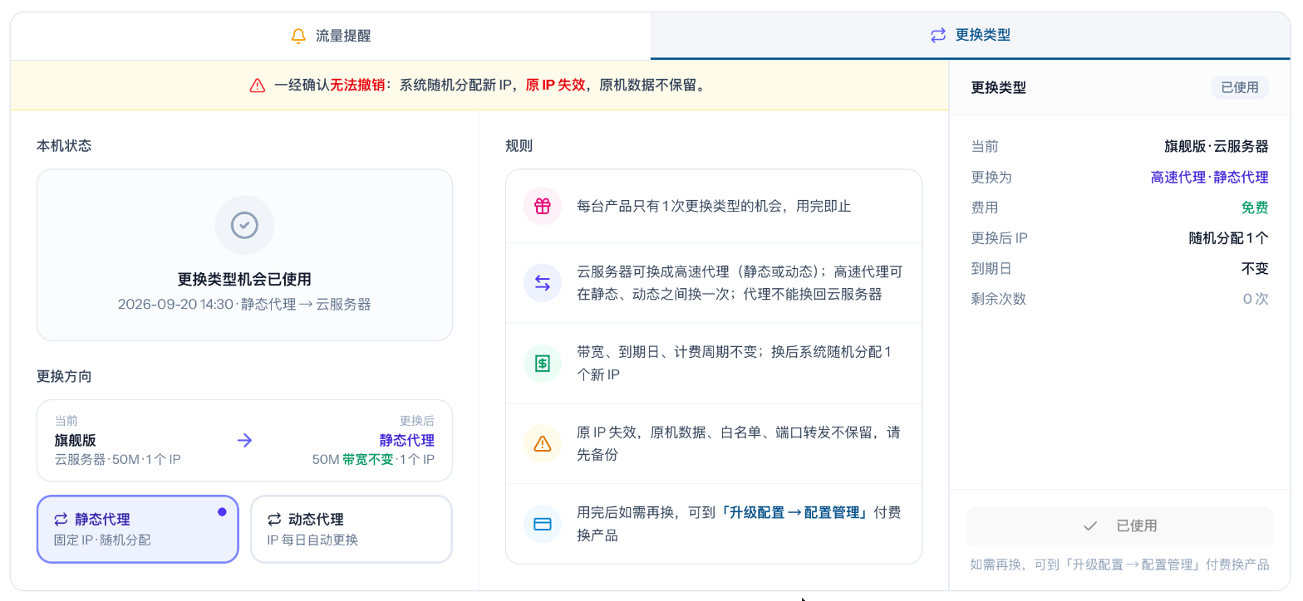Switch to the 流量提醒 tab

click(x=331, y=36)
